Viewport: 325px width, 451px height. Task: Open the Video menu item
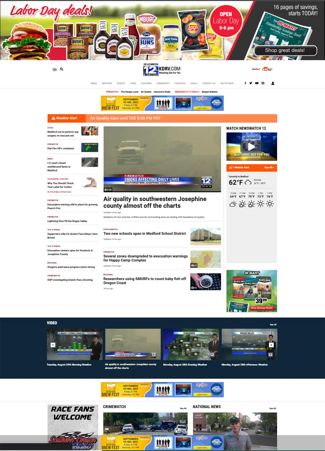point(133,83)
